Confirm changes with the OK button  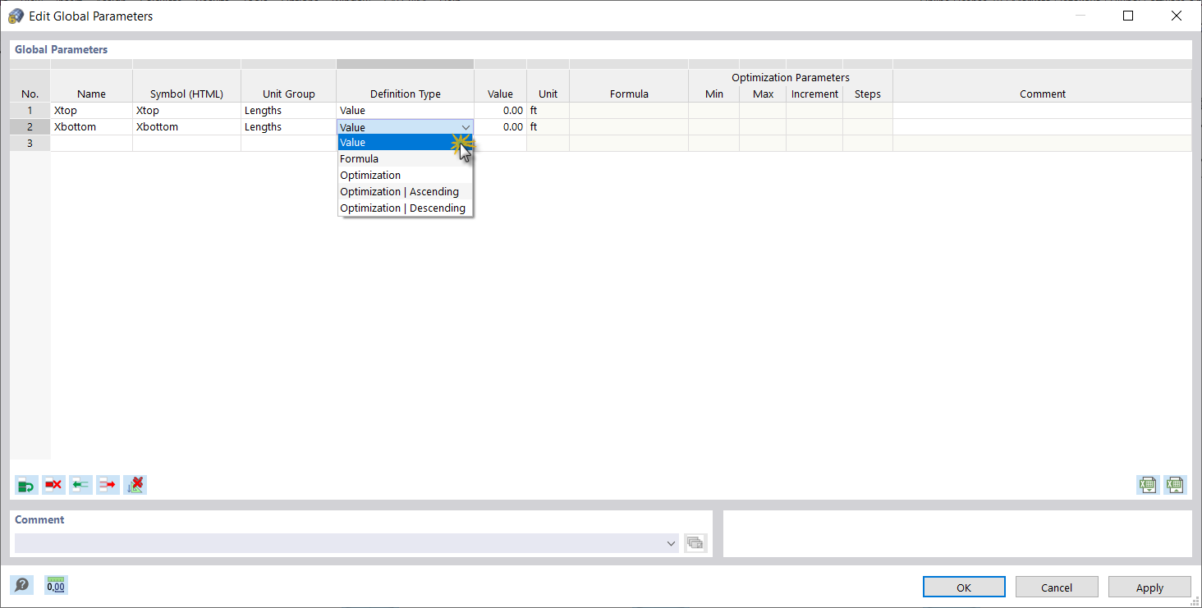(x=963, y=586)
